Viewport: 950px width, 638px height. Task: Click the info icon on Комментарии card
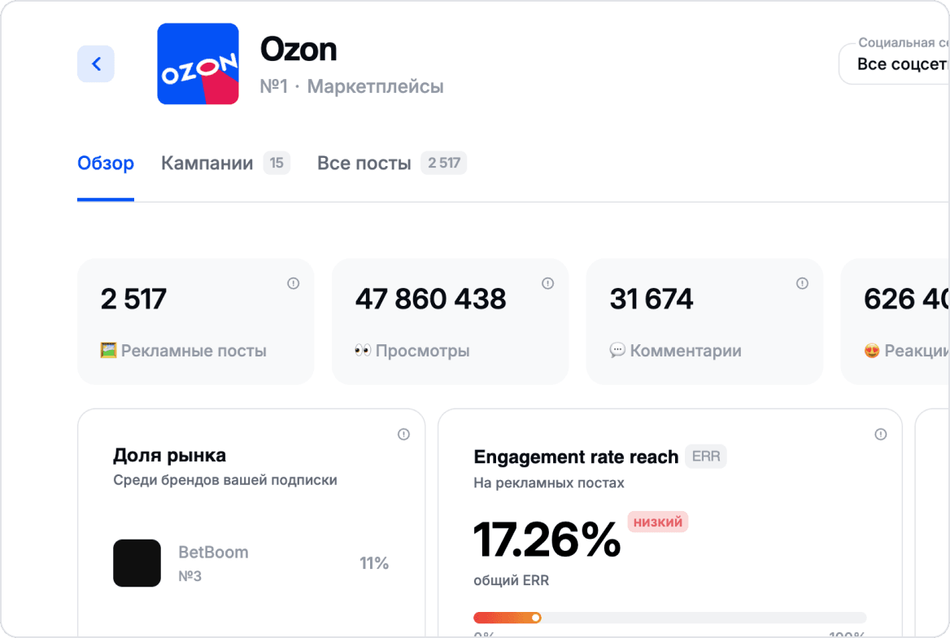802,283
